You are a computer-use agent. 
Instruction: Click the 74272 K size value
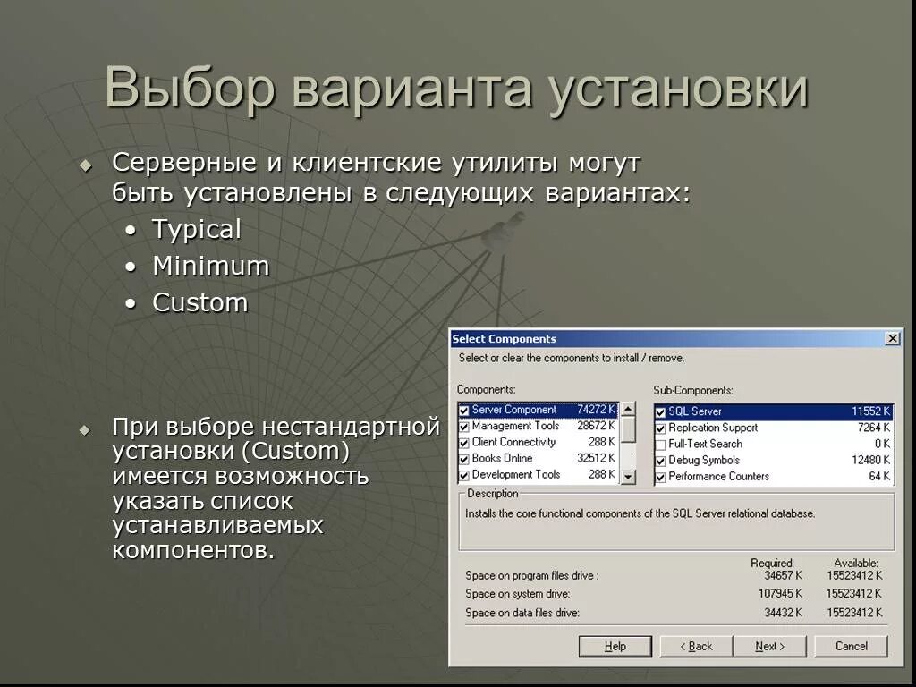click(x=597, y=410)
